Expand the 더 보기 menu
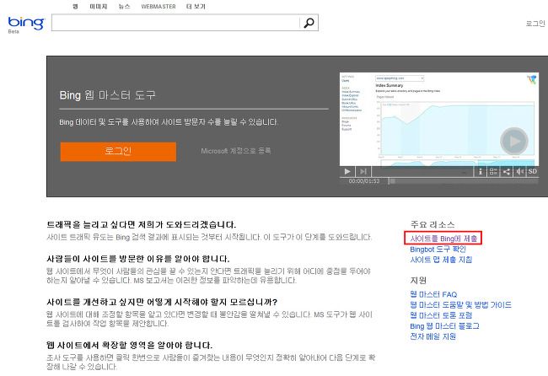This screenshot has height=376, width=548. pos(196,6)
